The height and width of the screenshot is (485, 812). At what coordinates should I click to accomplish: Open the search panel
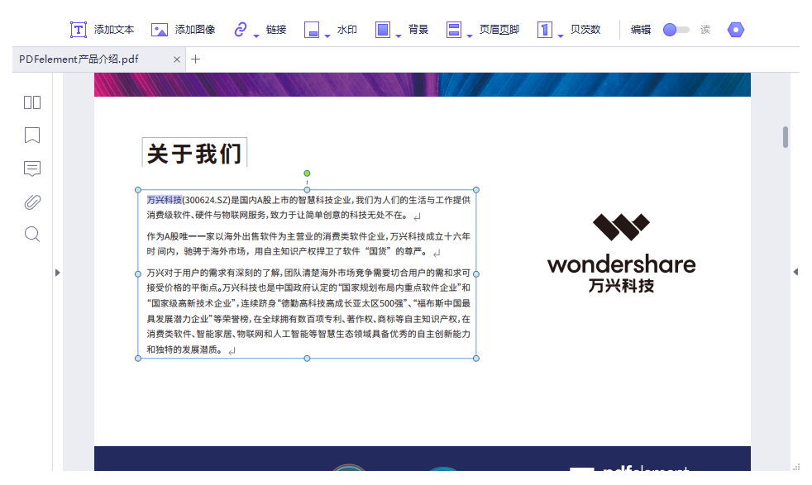(31, 234)
